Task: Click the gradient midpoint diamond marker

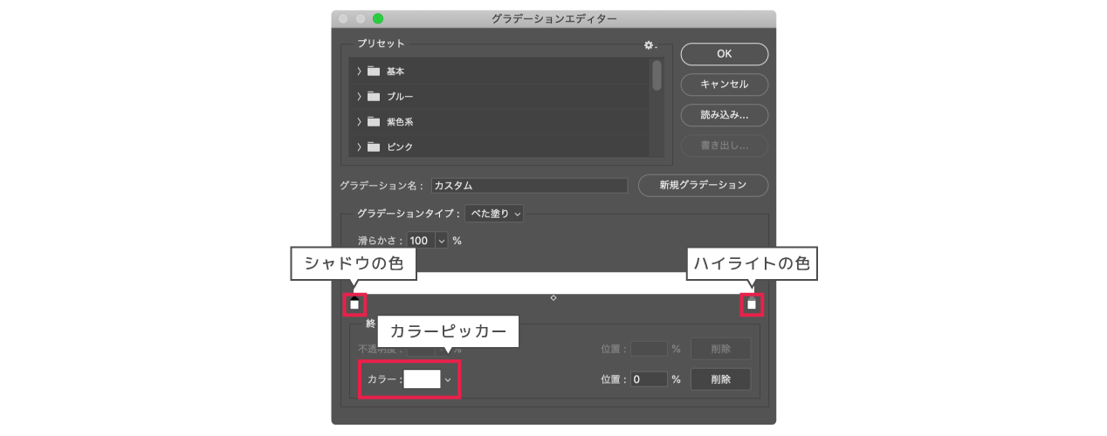Action: 553,298
